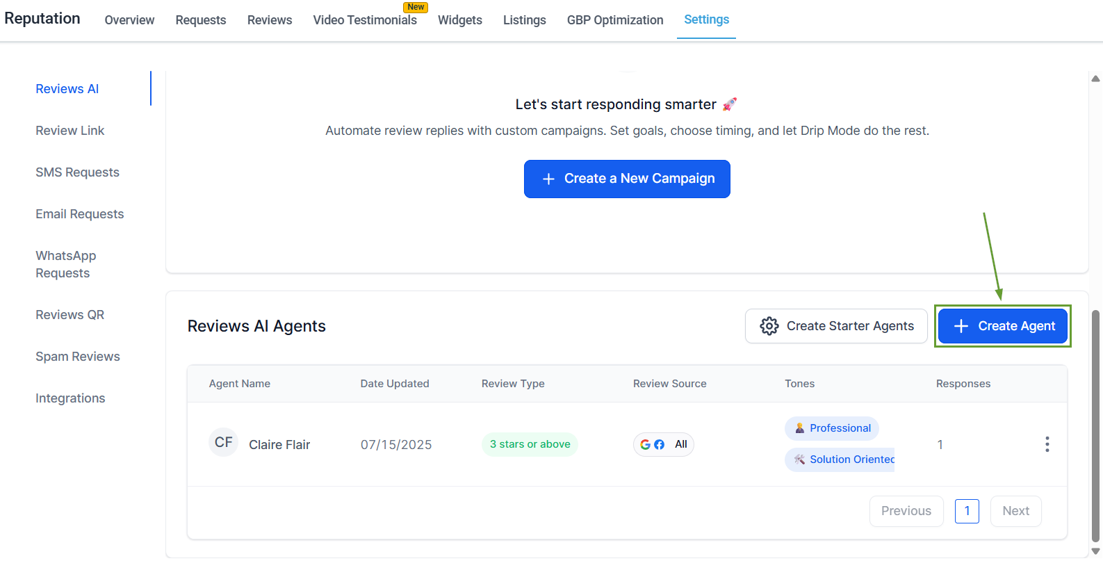Image resolution: width=1103 pixels, height=561 pixels.
Task: Click the gear icon in Create Starter Agents
Action: pyautogui.click(x=769, y=326)
